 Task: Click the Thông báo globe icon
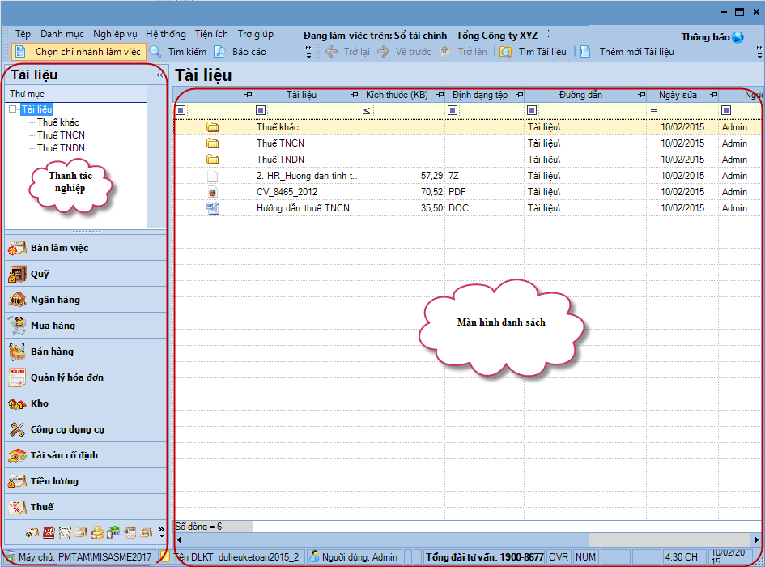(x=737, y=37)
